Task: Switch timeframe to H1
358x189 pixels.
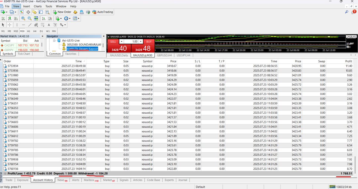Action: [x=29, y=31]
